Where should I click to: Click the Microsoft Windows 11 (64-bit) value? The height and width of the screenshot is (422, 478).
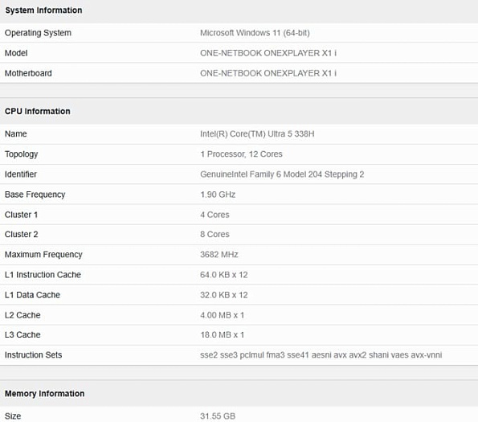(x=255, y=33)
